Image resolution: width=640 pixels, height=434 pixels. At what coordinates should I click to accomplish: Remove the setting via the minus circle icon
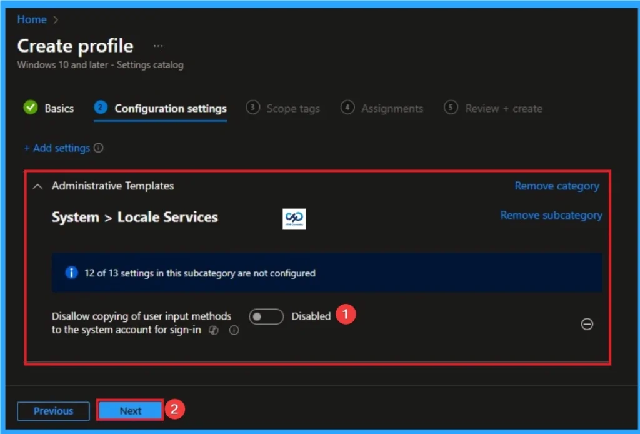pyautogui.click(x=587, y=325)
